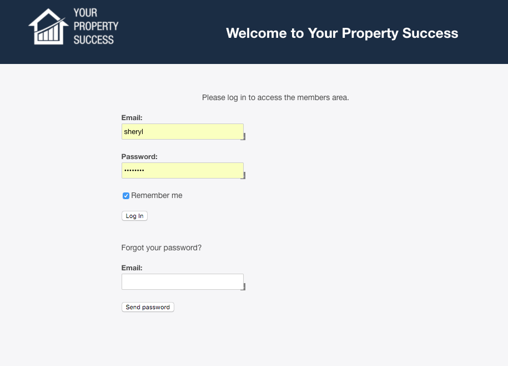Click the gray corner icon on login Email field
This screenshot has width=508, height=366.
(x=243, y=137)
